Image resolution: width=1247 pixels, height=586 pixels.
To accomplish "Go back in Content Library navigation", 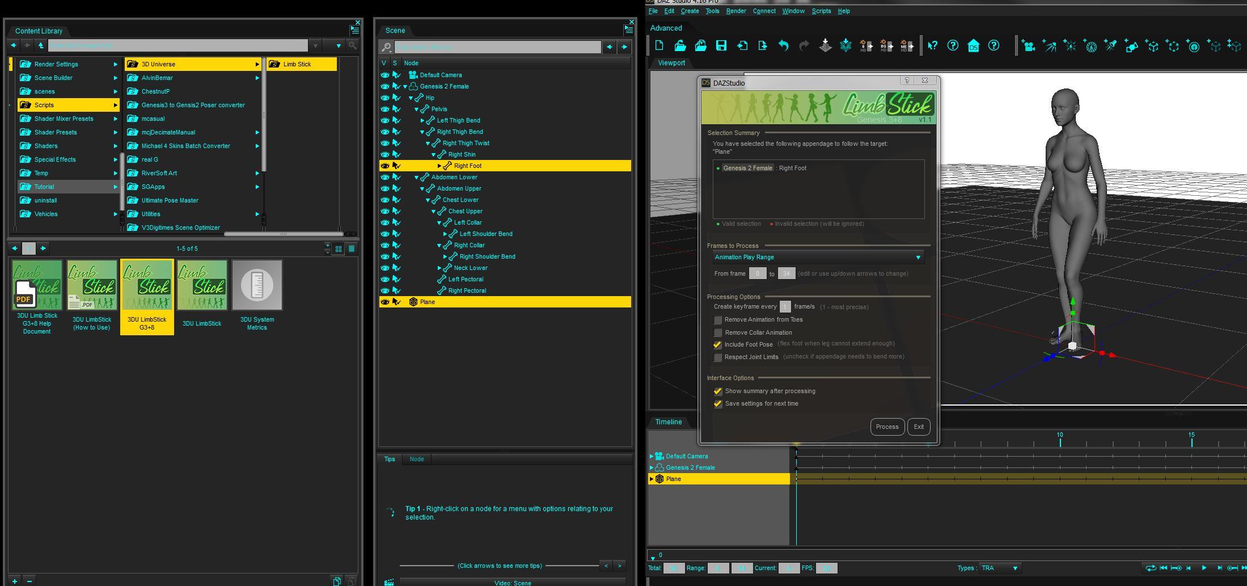I will [x=14, y=45].
